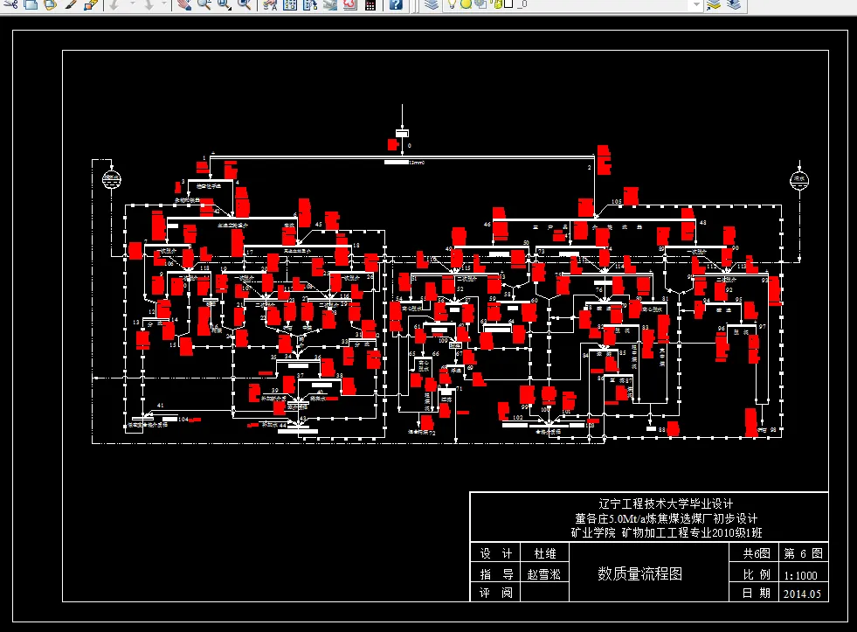The image size is (857, 632).
Task: Click the Undo arrow button
Action: (x=114, y=4)
